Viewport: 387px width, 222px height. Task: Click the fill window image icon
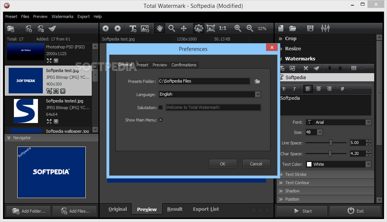coord(210,28)
